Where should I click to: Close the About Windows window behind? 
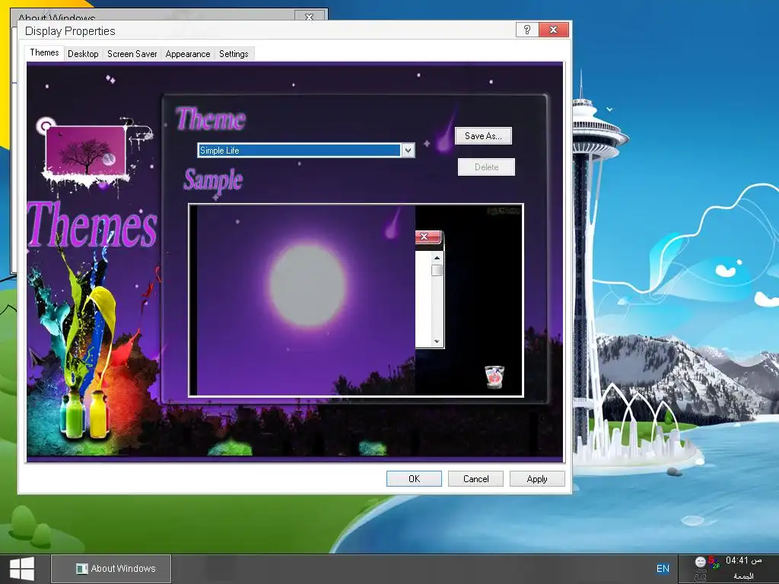pos(309,17)
